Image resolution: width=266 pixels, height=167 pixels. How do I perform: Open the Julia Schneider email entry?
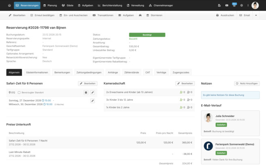tap(230, 123)
